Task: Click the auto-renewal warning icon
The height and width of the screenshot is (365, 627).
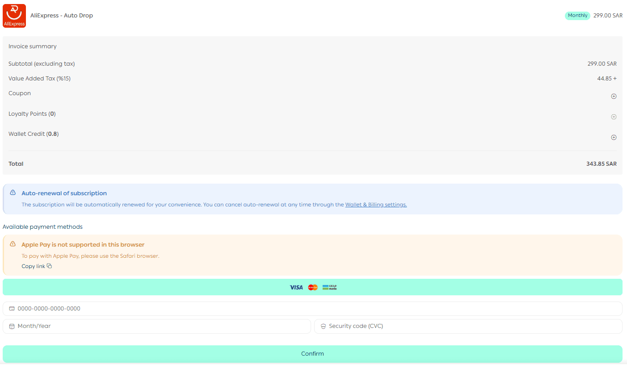Action: (13, 193)
